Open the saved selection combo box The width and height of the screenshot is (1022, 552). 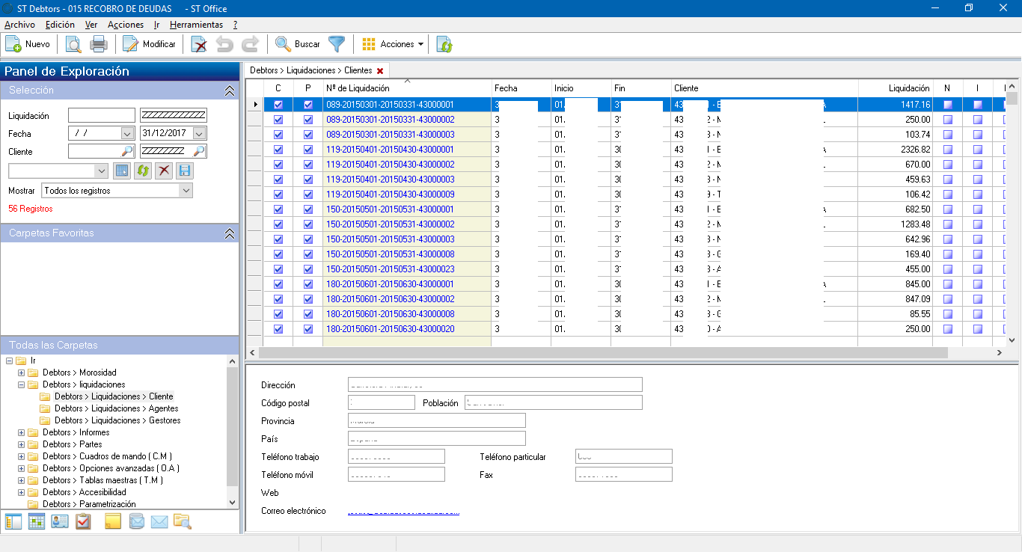[x=58, y=171]
